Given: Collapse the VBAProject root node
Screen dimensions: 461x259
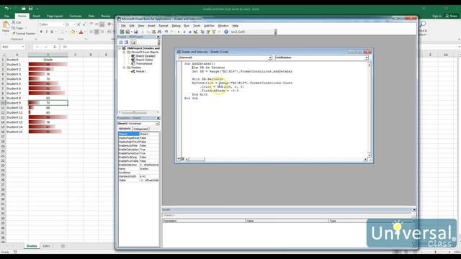Looking at the screenshot, I should pos(120,48).
